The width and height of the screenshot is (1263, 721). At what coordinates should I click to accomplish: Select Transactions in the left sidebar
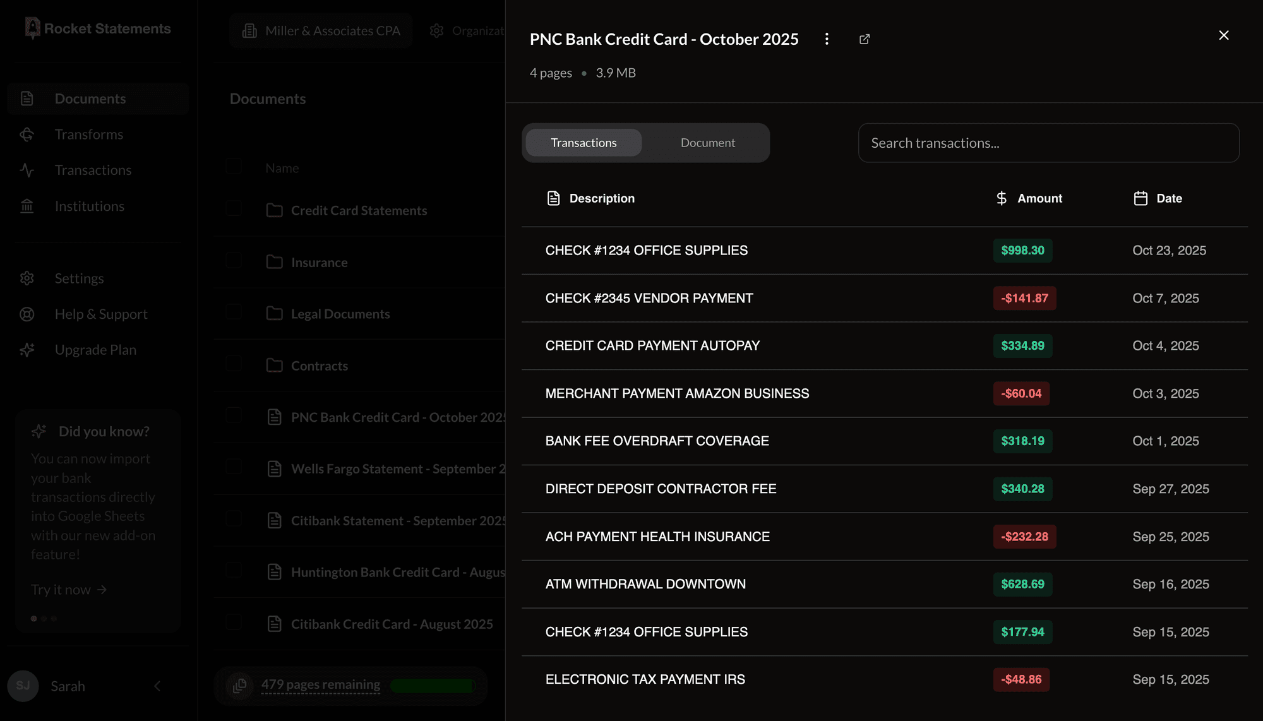pos(93,170)
